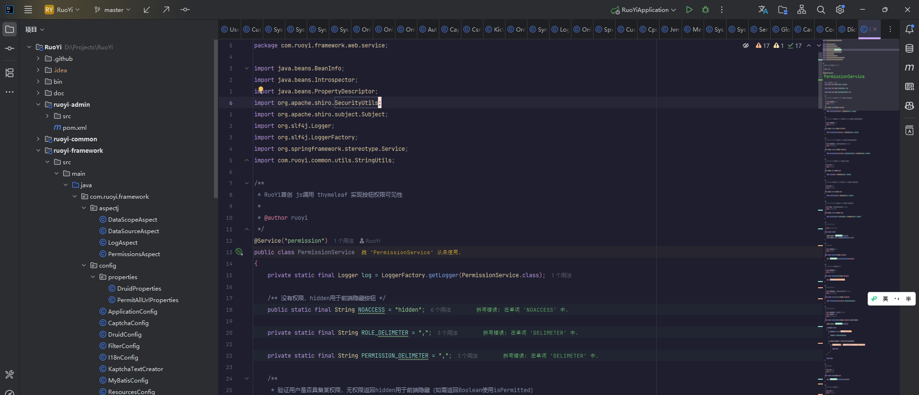The image size is (919, 395).
Task: Show more tool windows (three dots)
Action: tap(10, 92)
